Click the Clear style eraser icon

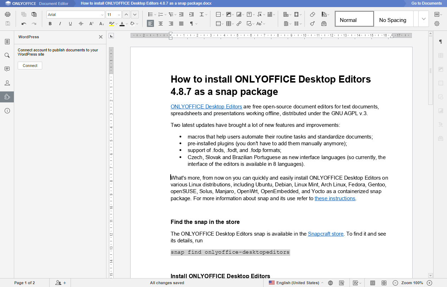(x=312, y=15)
